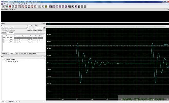Switch to the Clock tab

[x=17, y=54]
